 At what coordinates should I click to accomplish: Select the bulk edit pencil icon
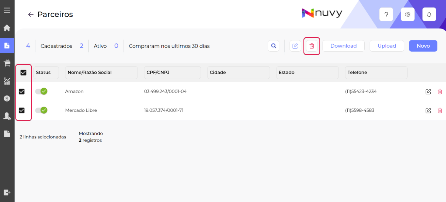coord(295,46)
